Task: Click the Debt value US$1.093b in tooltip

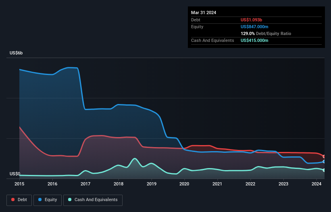Action: tap(251, 20)
